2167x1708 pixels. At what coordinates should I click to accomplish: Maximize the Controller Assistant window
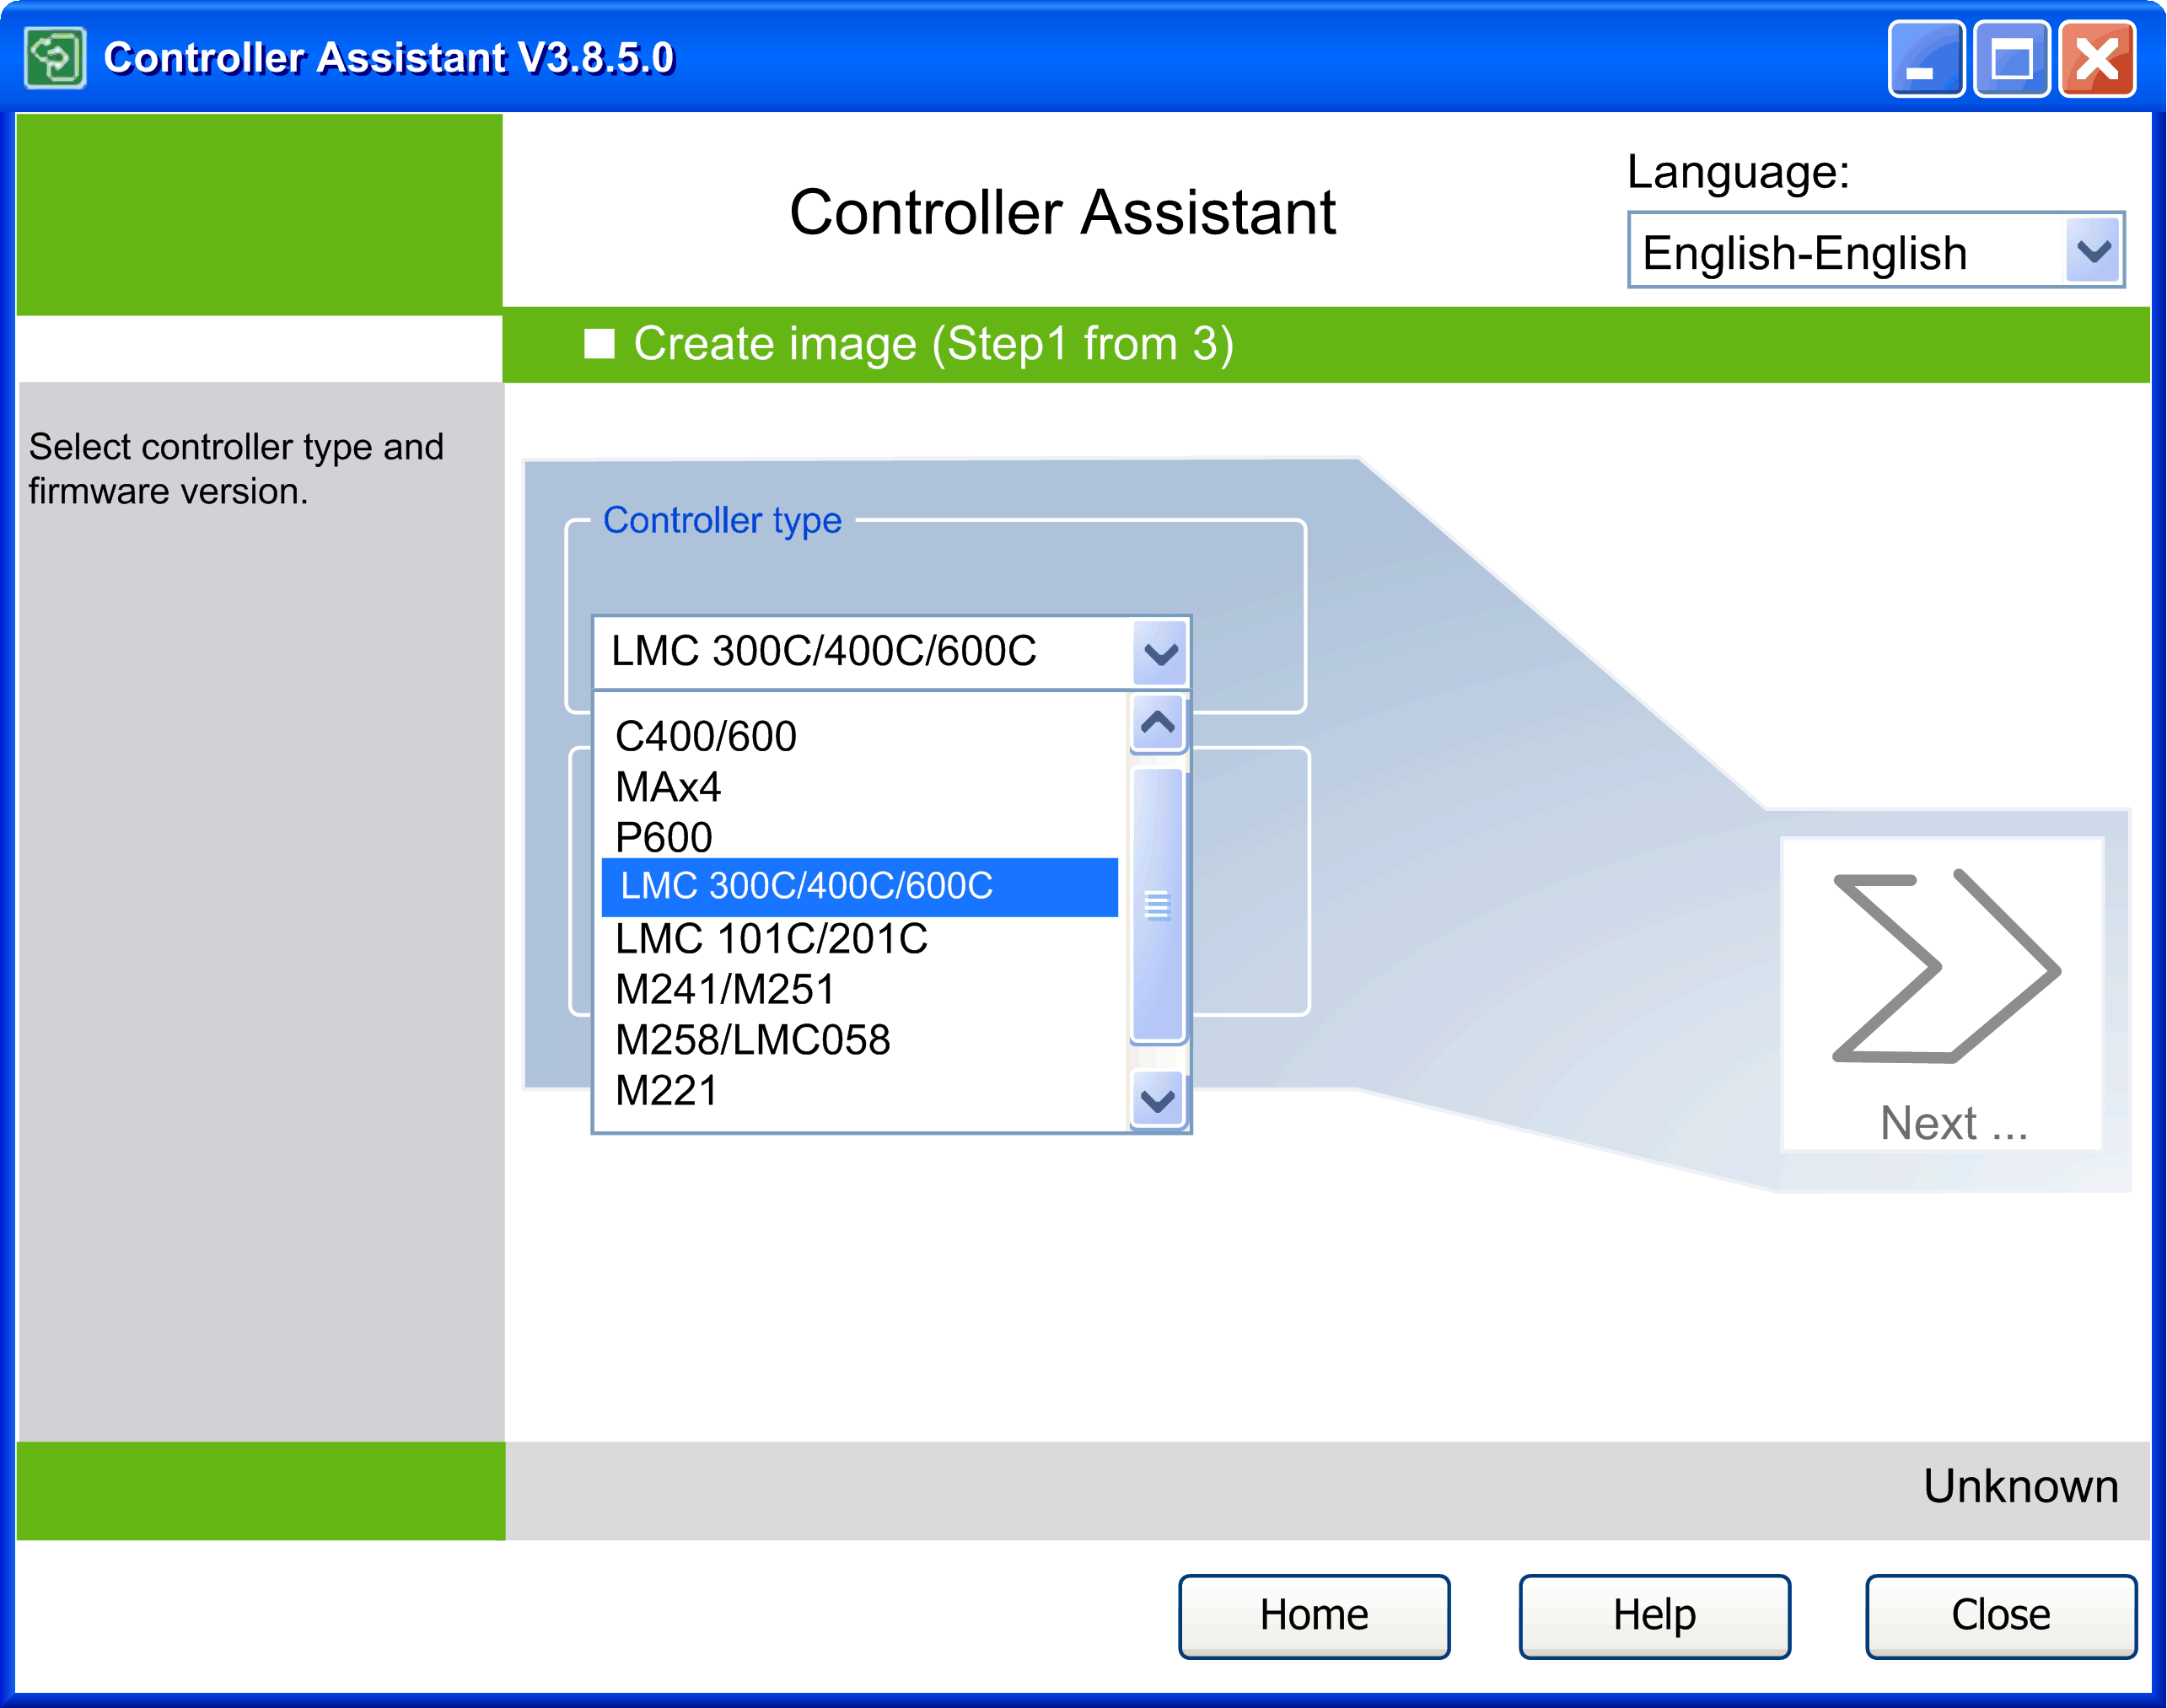[x=2011, y=59]
